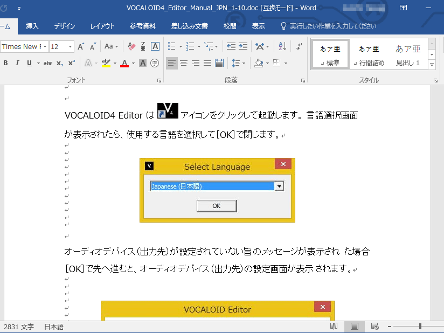Open Paragraph dialog launcher
Screen dimensions: 444x333
pos(303,81)
